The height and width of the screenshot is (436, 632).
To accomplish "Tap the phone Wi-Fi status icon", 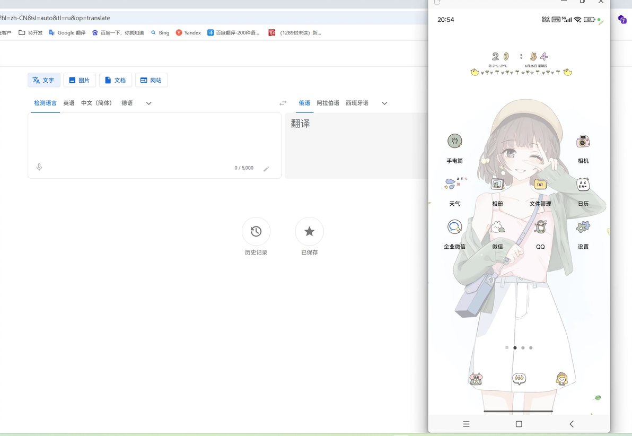I will [x=577, y=19].
